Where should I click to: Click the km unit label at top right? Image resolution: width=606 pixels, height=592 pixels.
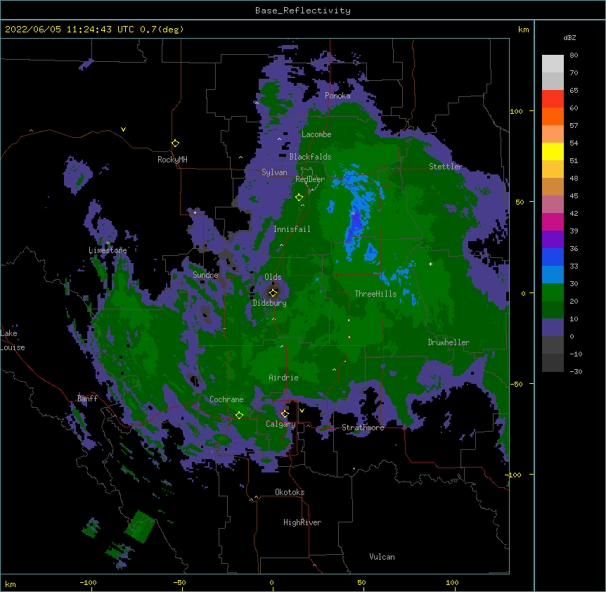[524, 30]
